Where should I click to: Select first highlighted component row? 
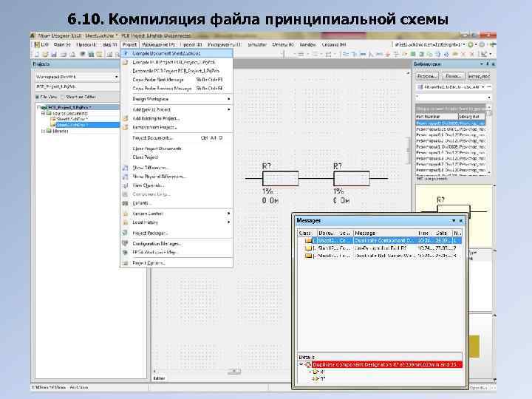pos(451,123)
